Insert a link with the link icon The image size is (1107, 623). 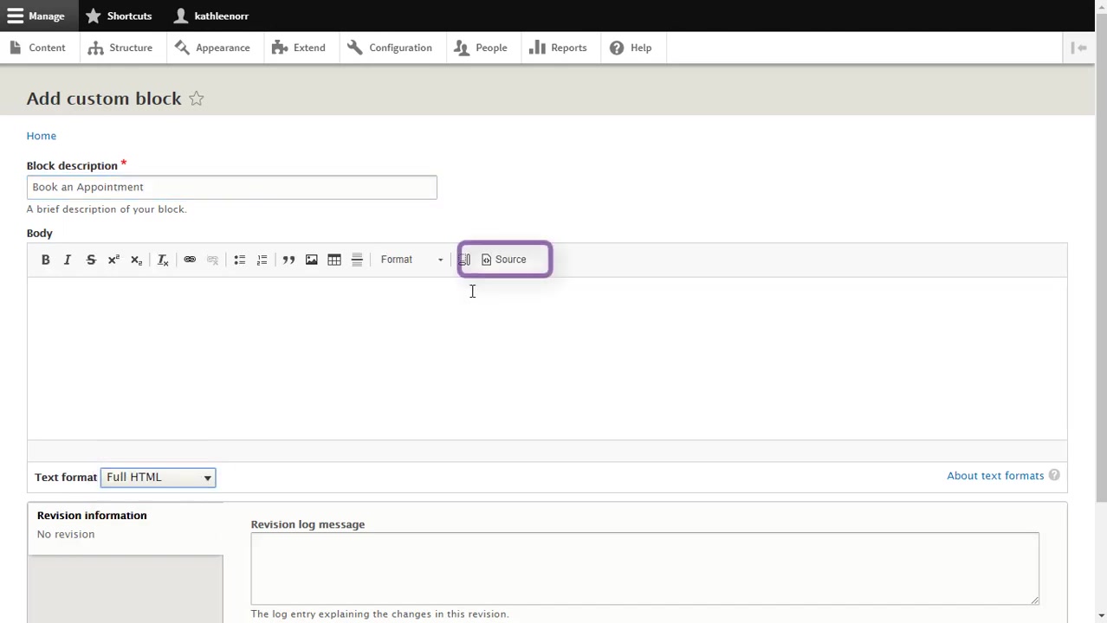[190, 260]
